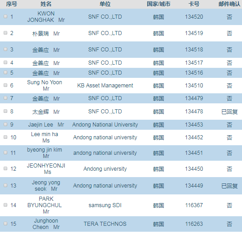
Task: Check row 9 Jaejin Lee checkbox
Action: coord(5,124)
